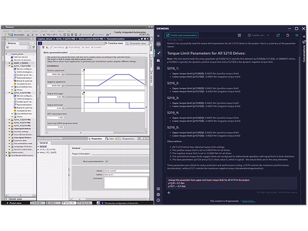Click the plus attachment icon below chat input
Image resolution: width=308 pixels, height=231 pixels.
click(x=169, y=192)
